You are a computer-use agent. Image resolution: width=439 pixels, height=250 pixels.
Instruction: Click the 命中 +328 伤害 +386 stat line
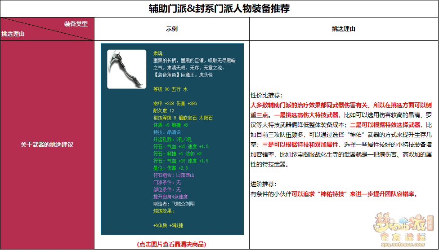pyautogui.click(x=175, y=103)
